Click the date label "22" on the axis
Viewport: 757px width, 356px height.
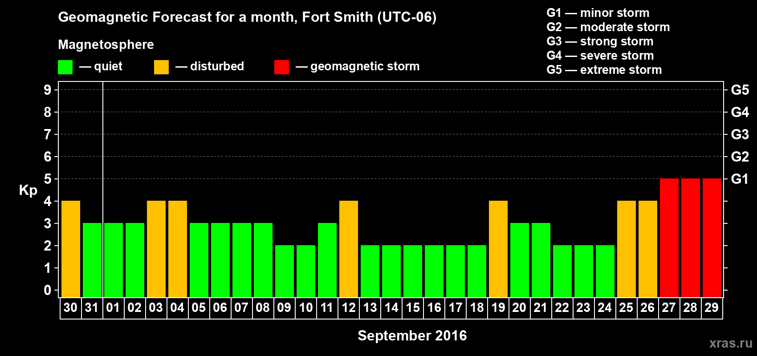coord(562,308)
